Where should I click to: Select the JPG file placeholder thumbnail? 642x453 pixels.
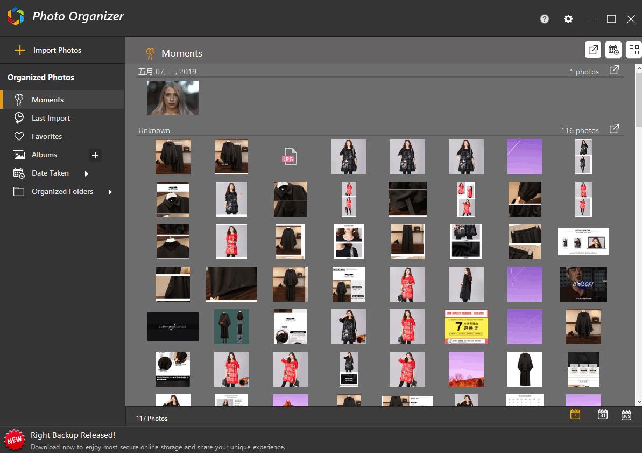click(x=290, y=156)
